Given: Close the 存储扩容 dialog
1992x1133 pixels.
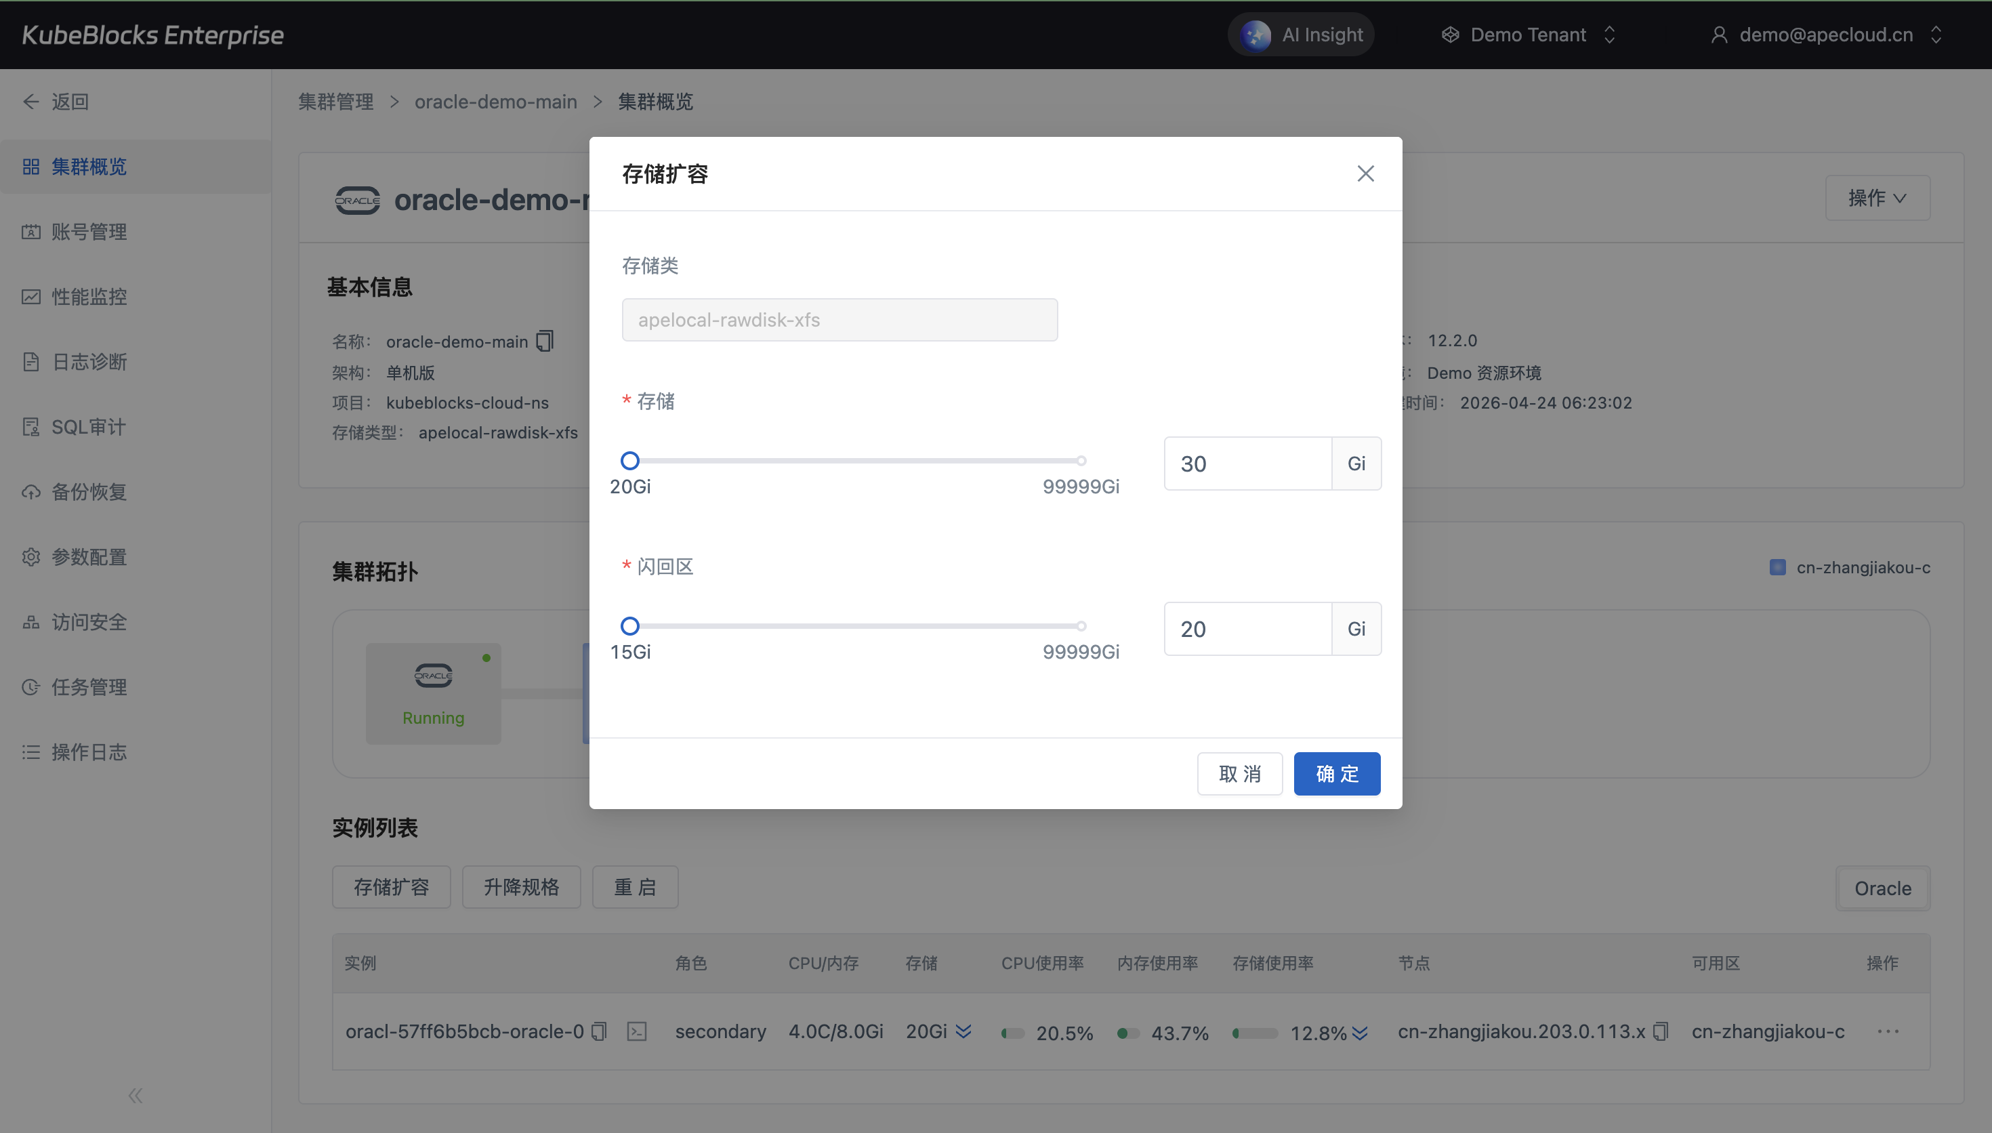Looking at the screenshot, I should click(1365, 173).
